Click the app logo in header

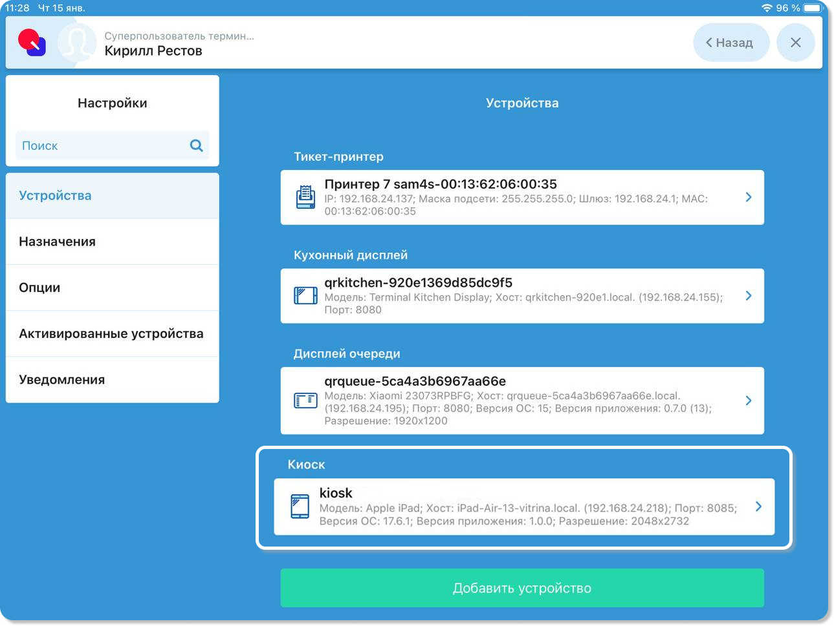pos(32,43)
